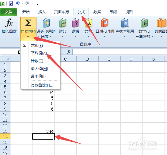Open the 文本 functions book icon
The width and height of the screenshot is (167, 155).
coord(89,23)
